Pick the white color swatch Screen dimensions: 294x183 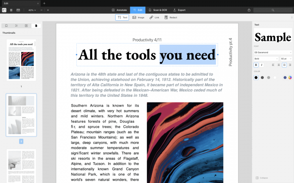click(x=275, y=78)
